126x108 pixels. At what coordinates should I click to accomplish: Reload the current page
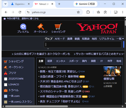tap(20, 12)
